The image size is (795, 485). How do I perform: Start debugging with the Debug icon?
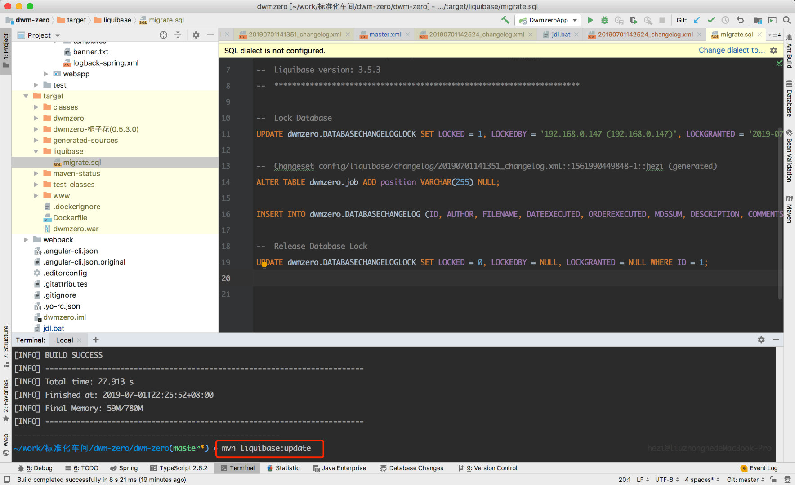pos(604,20)
